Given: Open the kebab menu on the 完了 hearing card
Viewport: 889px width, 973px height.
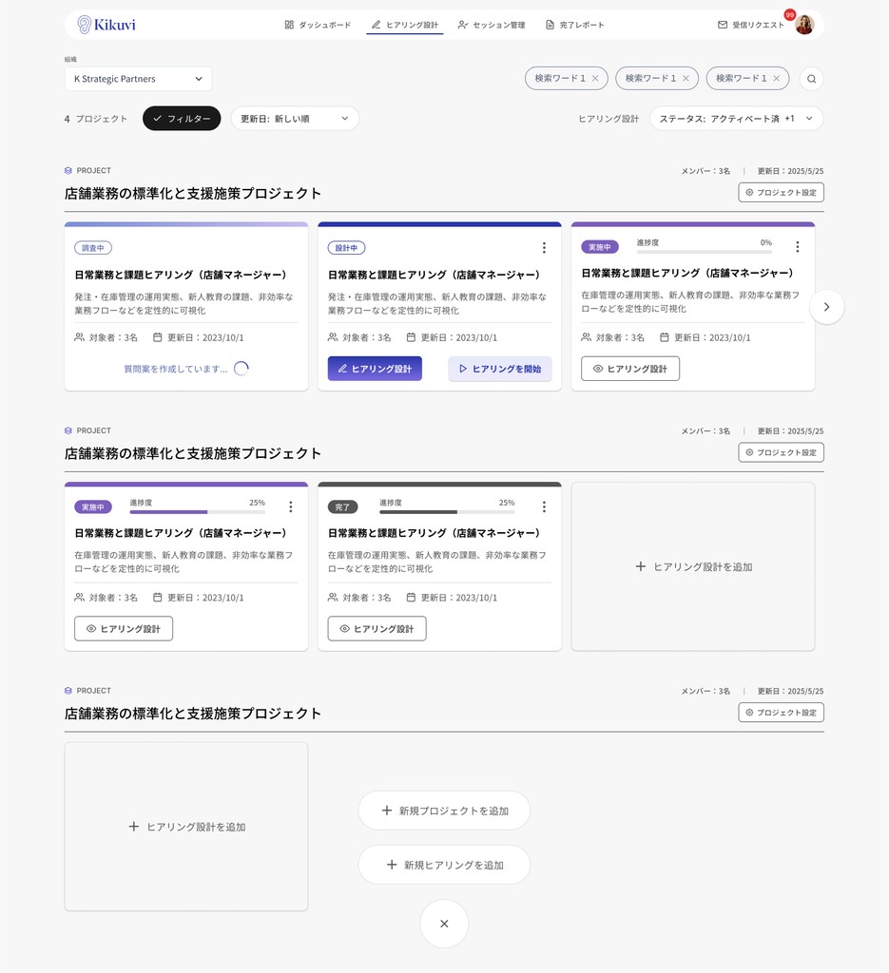Looking at the screenshot, I should (x=544, y=506).
